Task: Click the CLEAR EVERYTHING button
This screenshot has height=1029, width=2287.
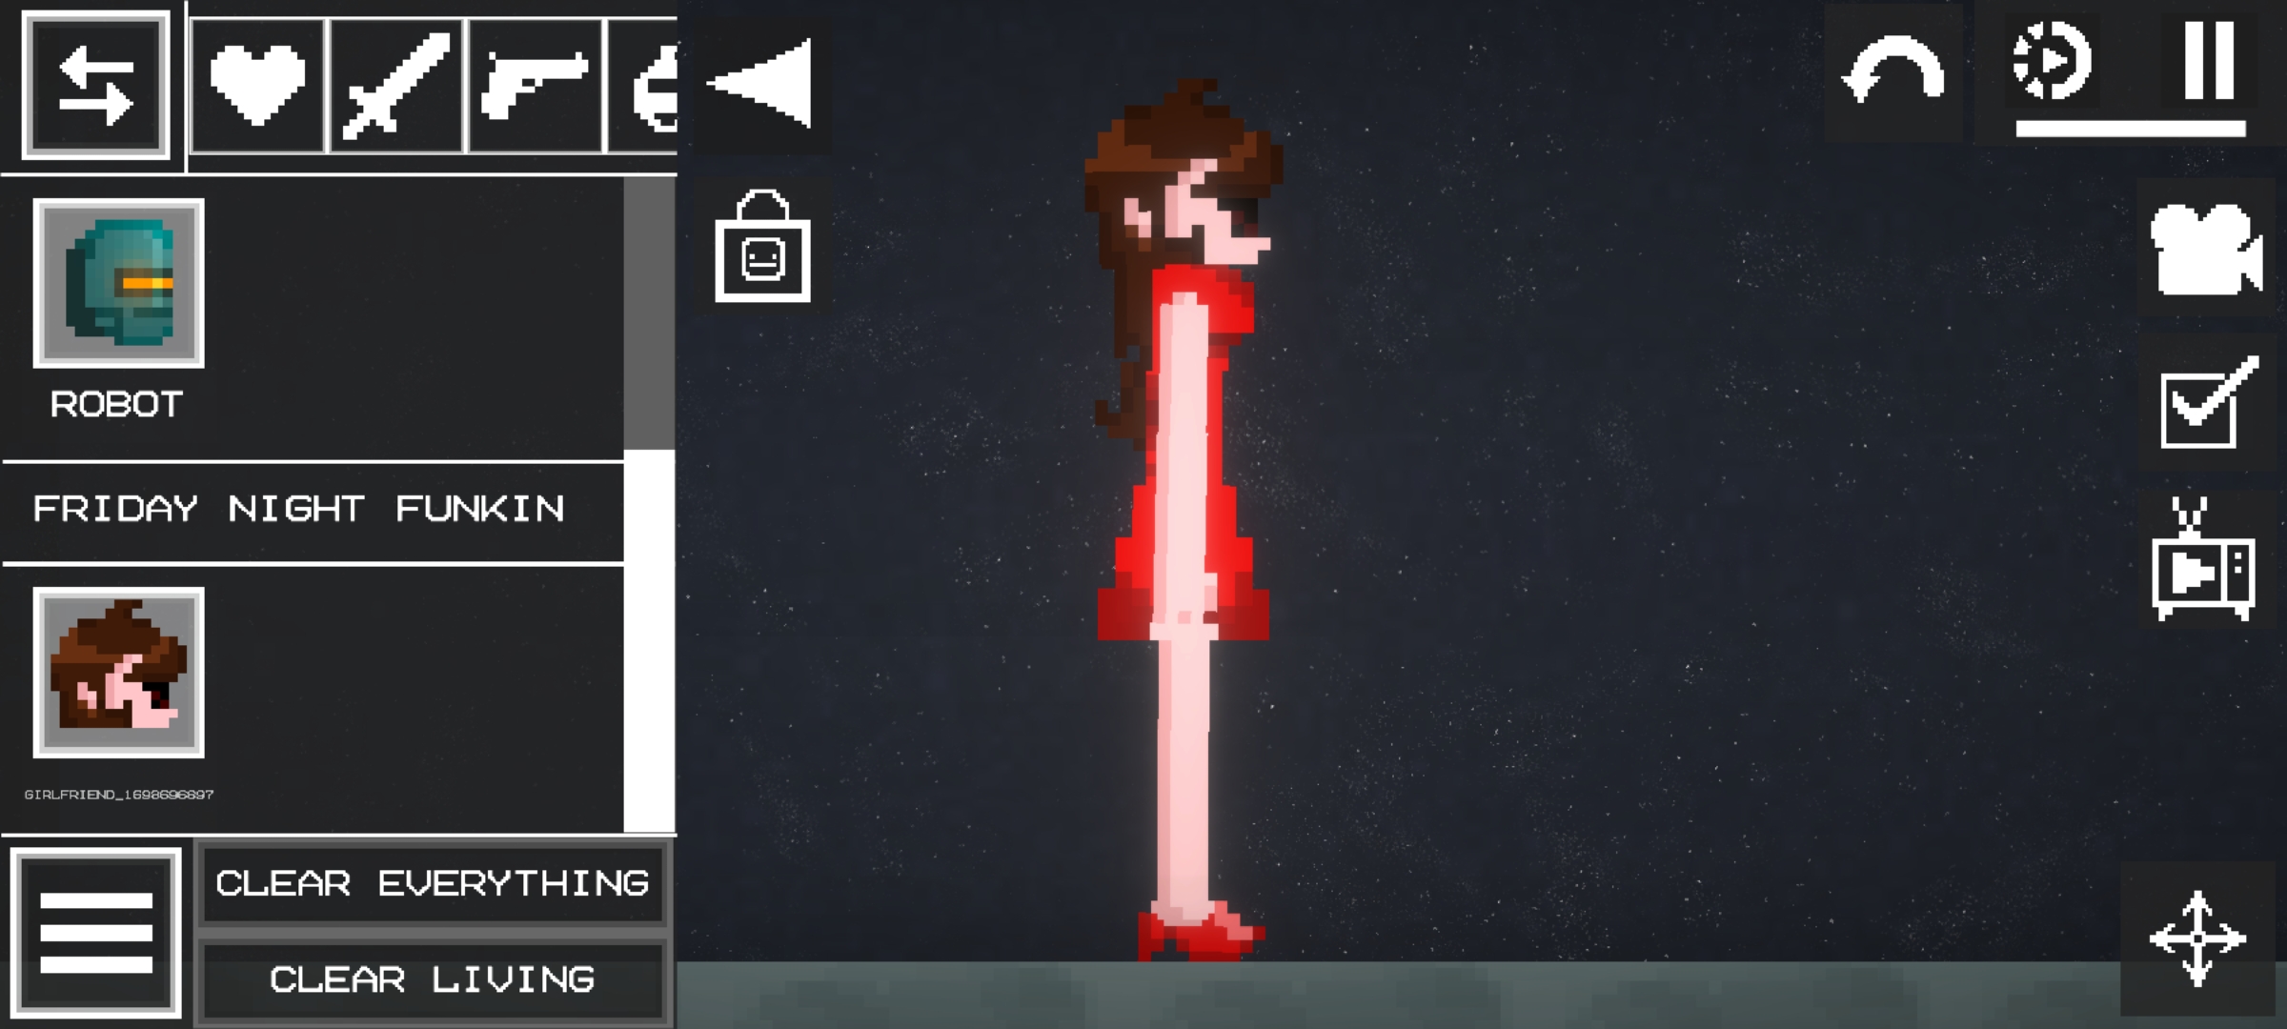Action: pos(433,884)
